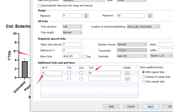The width and height of the screenshot is (173, 112).
Task: Click the At Y= column header
Action: click(45, 68)
